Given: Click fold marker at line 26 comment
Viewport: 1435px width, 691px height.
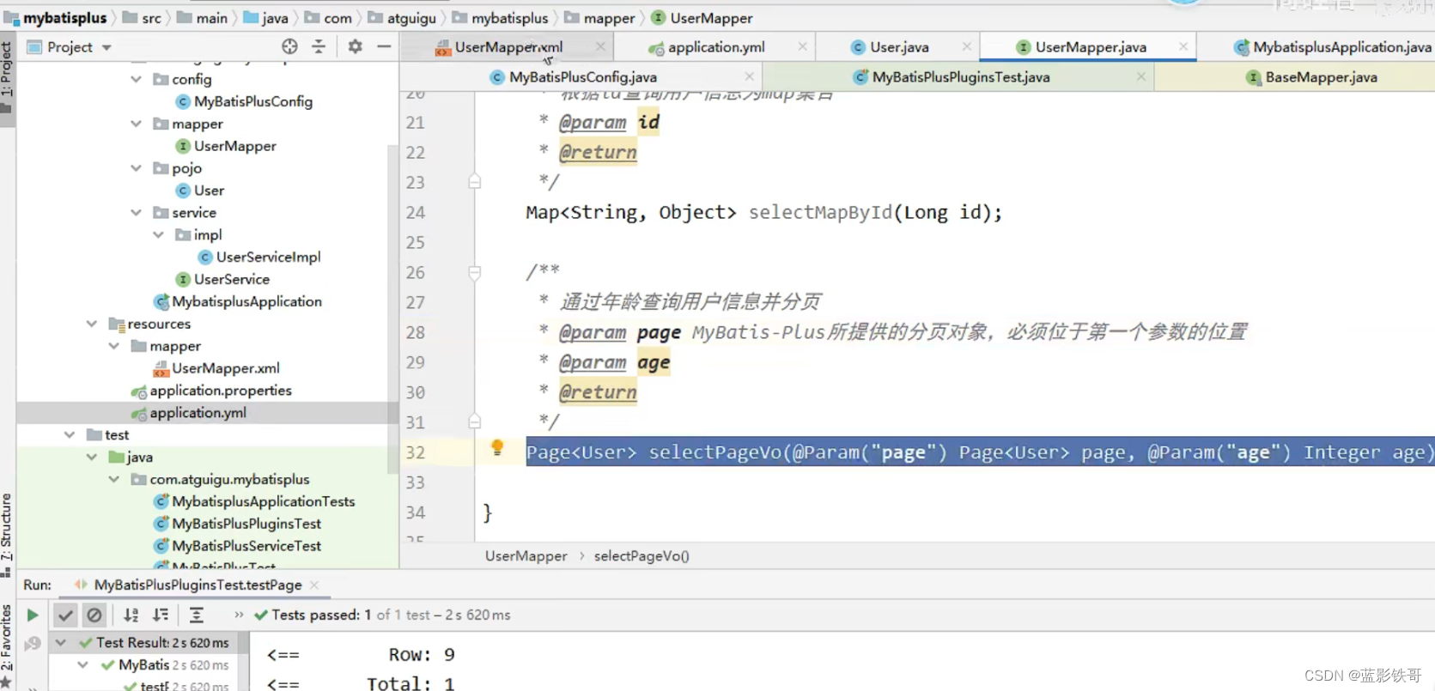Looking at the screenshot, I should click(474, 273).
